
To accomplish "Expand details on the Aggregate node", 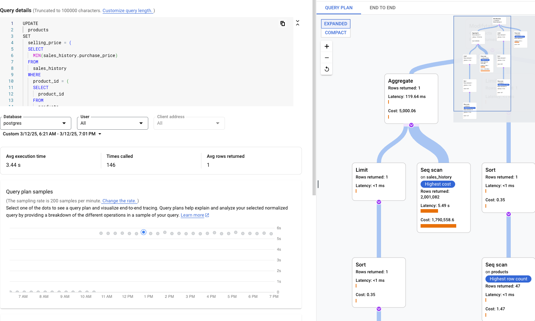I will 411,125.
